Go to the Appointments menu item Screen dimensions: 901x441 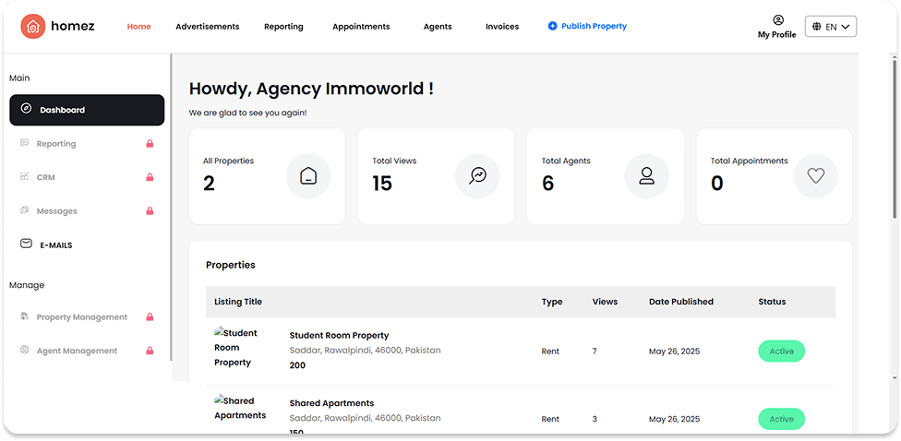361,27
